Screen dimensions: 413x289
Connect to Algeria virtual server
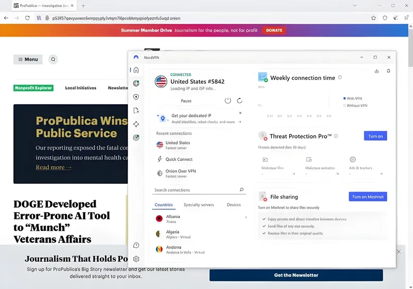coord(199,234)
